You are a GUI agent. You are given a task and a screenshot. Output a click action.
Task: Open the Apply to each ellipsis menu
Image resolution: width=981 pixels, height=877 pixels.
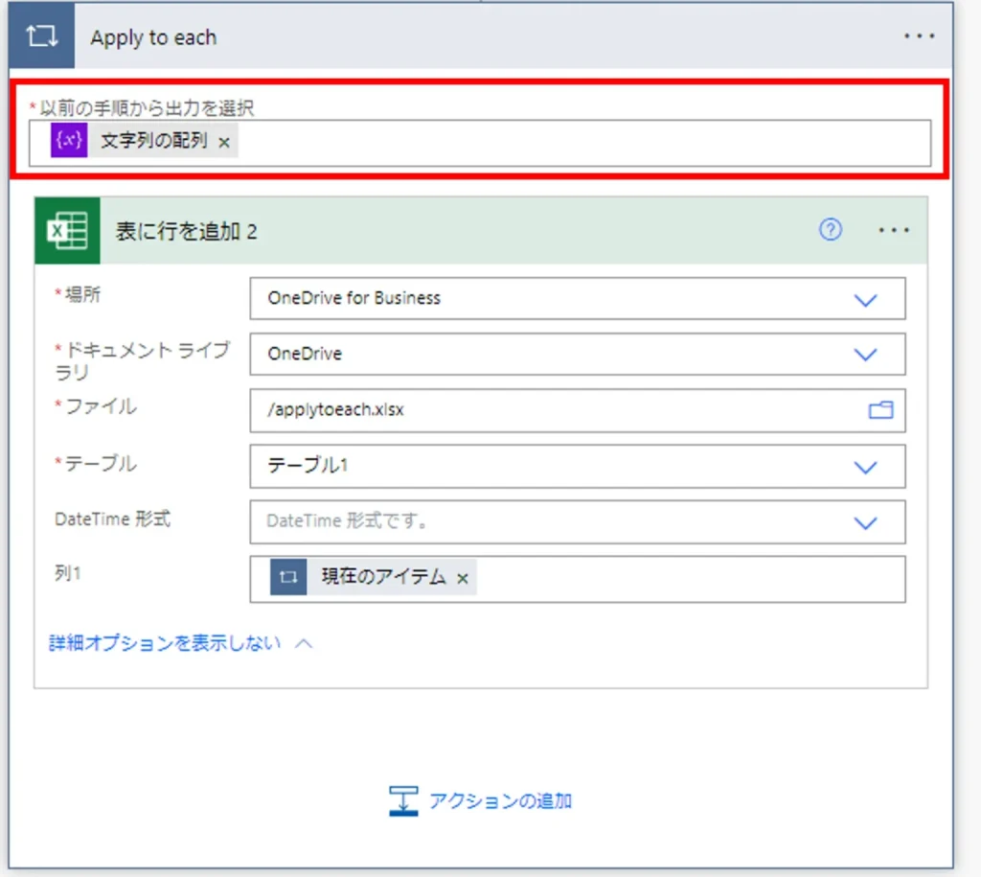click(x=919, y=36)
